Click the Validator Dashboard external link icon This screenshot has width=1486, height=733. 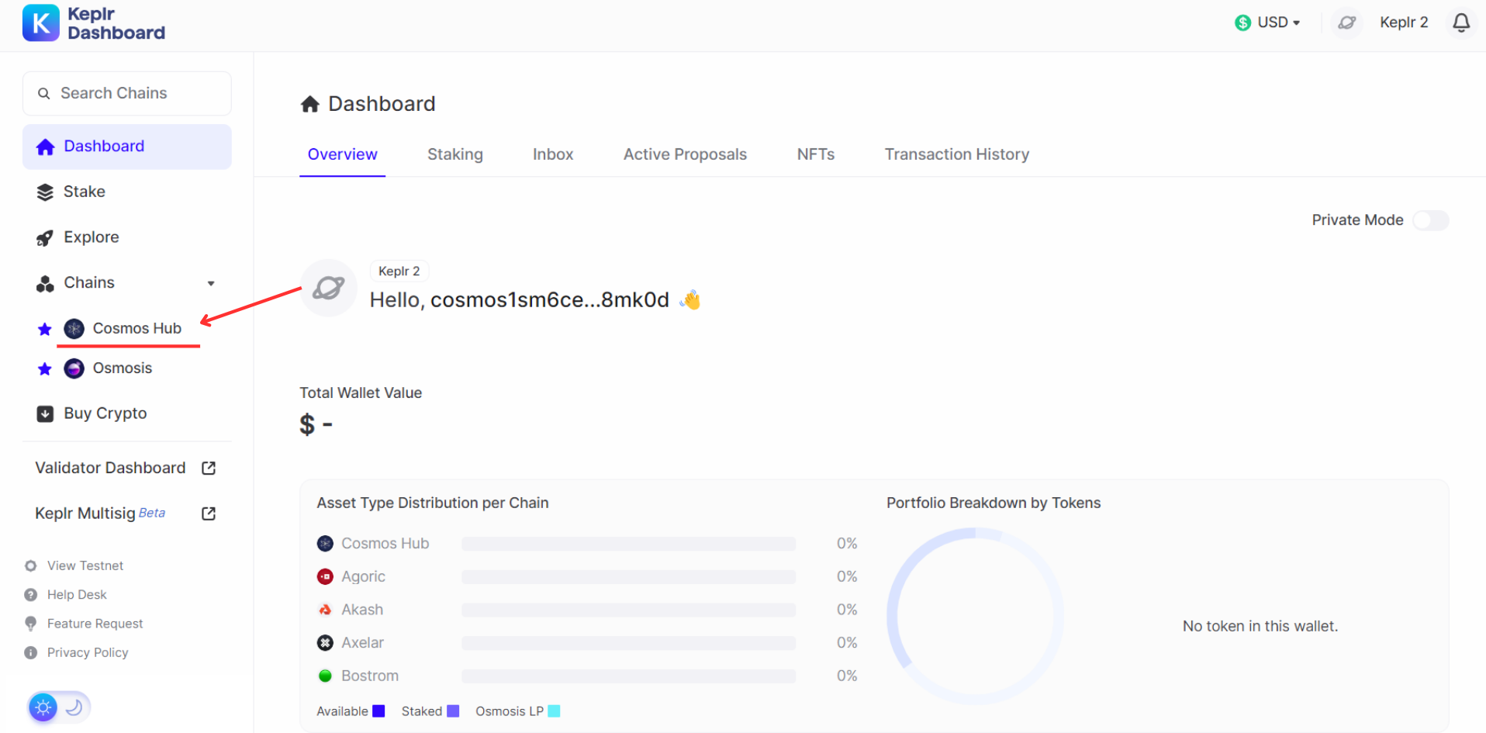pyautogui.click(x=209, y=468)
